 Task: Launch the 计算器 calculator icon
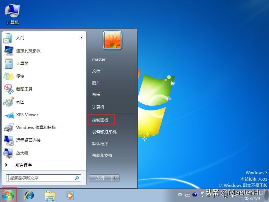coord(8,64)
